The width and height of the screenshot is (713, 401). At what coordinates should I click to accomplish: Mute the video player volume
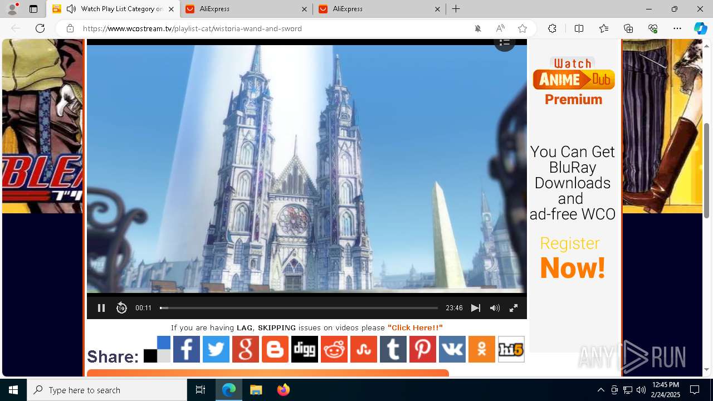[x=495, y=308]
